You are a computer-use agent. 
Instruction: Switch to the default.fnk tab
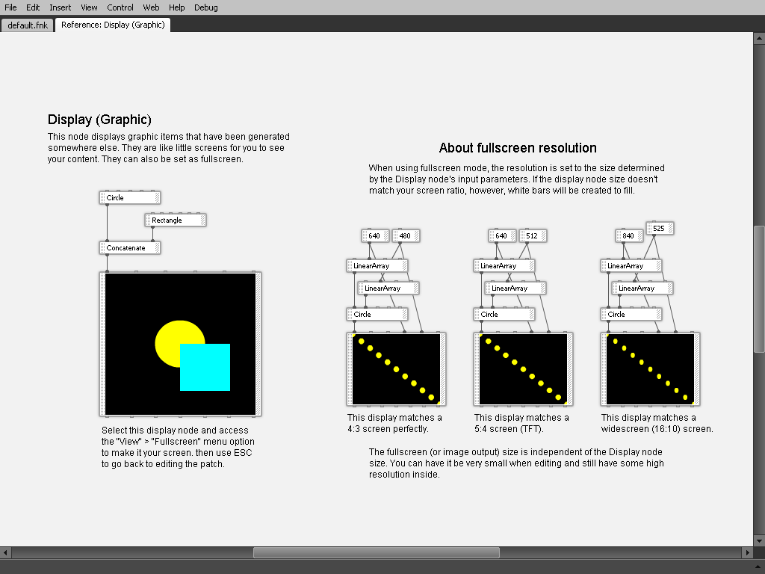pos(28,25)
